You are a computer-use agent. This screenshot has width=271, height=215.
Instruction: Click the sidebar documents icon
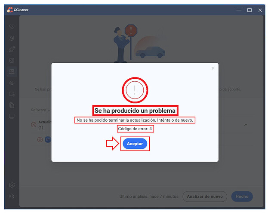tap(12, 105)
